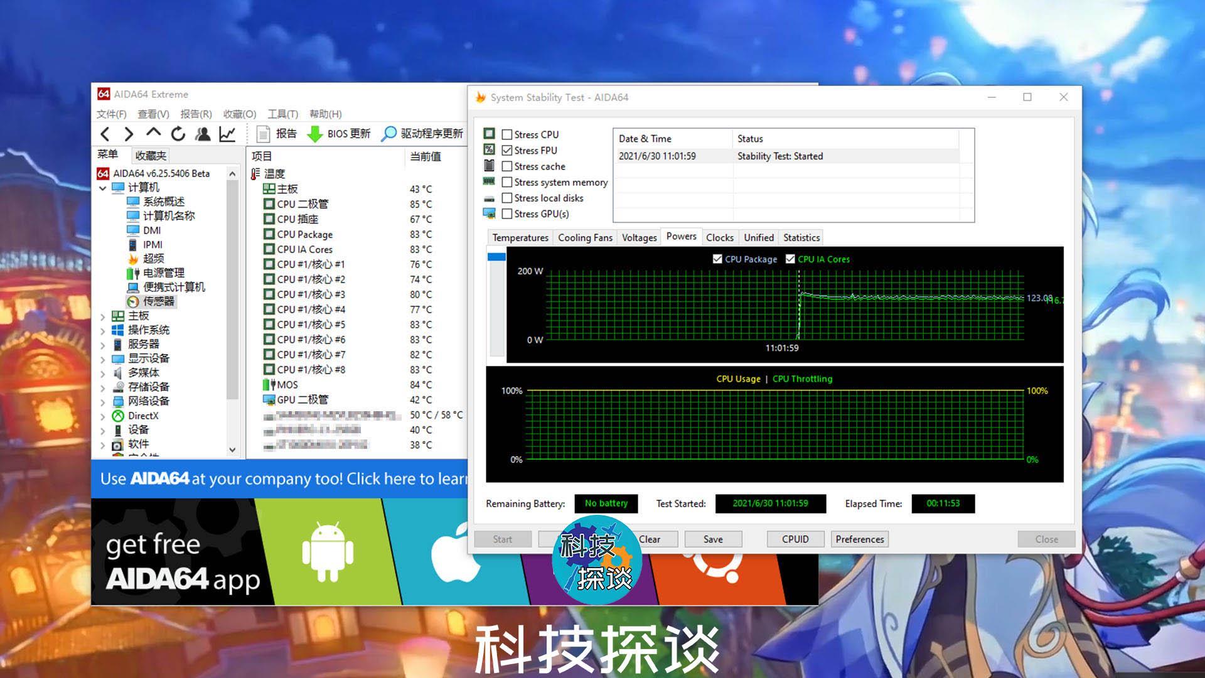
Task: Click the 当前值 column header
Action: 426,156
